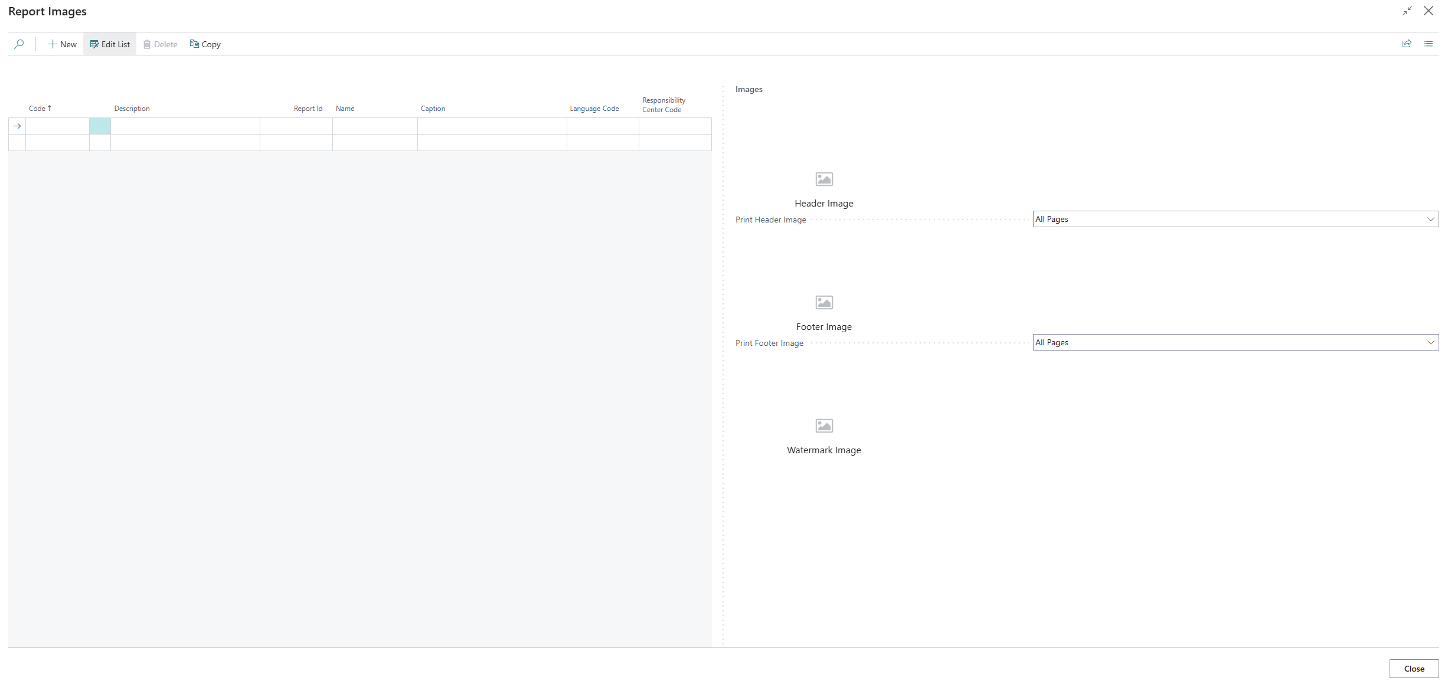The width and height of the screenshot is (1448, 684).
Task: Open the Print Footer Image dropdown
Action: [1235, 342]
